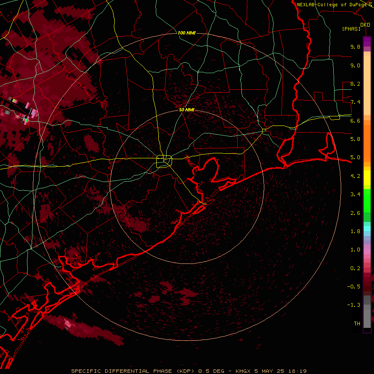374x374 pixels.
Task: Click the TH threshold label on the scale
Action: (357, 324)
